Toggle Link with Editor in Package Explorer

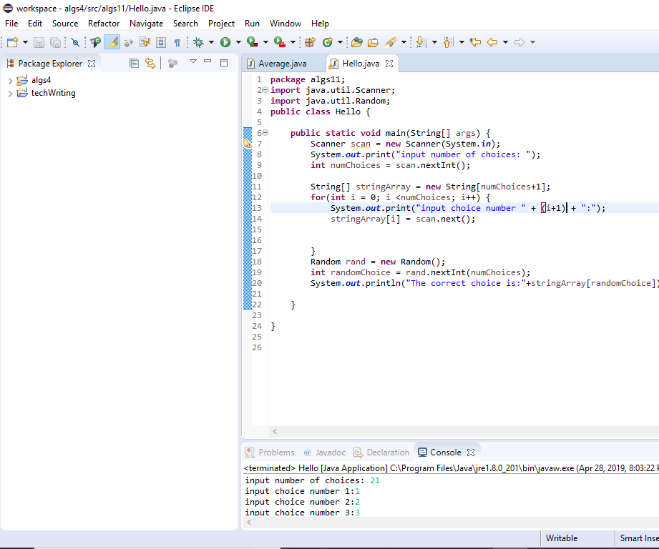tap(150, 63)
